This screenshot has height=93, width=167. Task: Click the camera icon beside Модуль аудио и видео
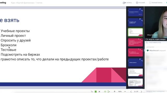coord(147,39)
